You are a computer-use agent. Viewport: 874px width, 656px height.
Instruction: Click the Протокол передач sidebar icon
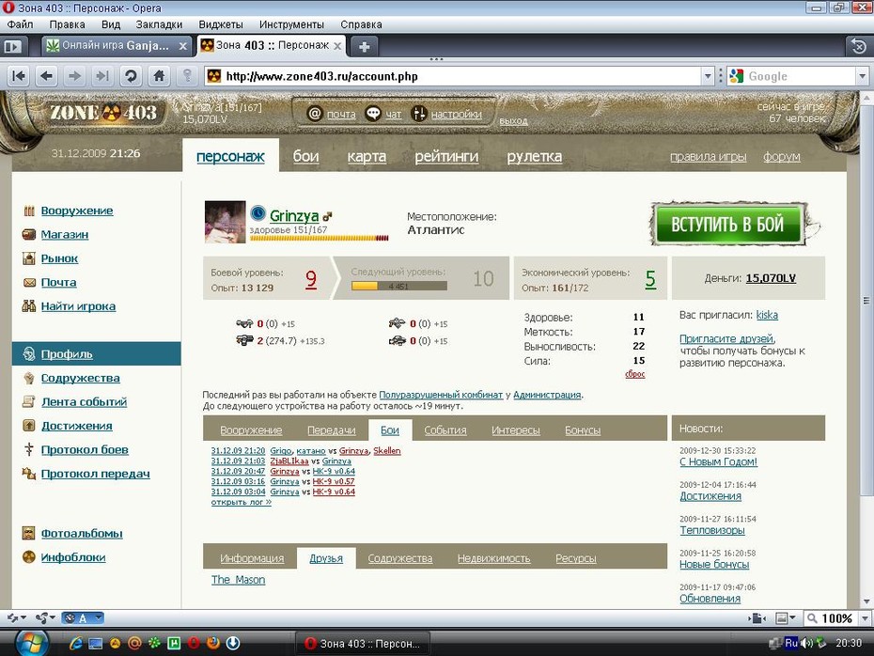point(29,473)
